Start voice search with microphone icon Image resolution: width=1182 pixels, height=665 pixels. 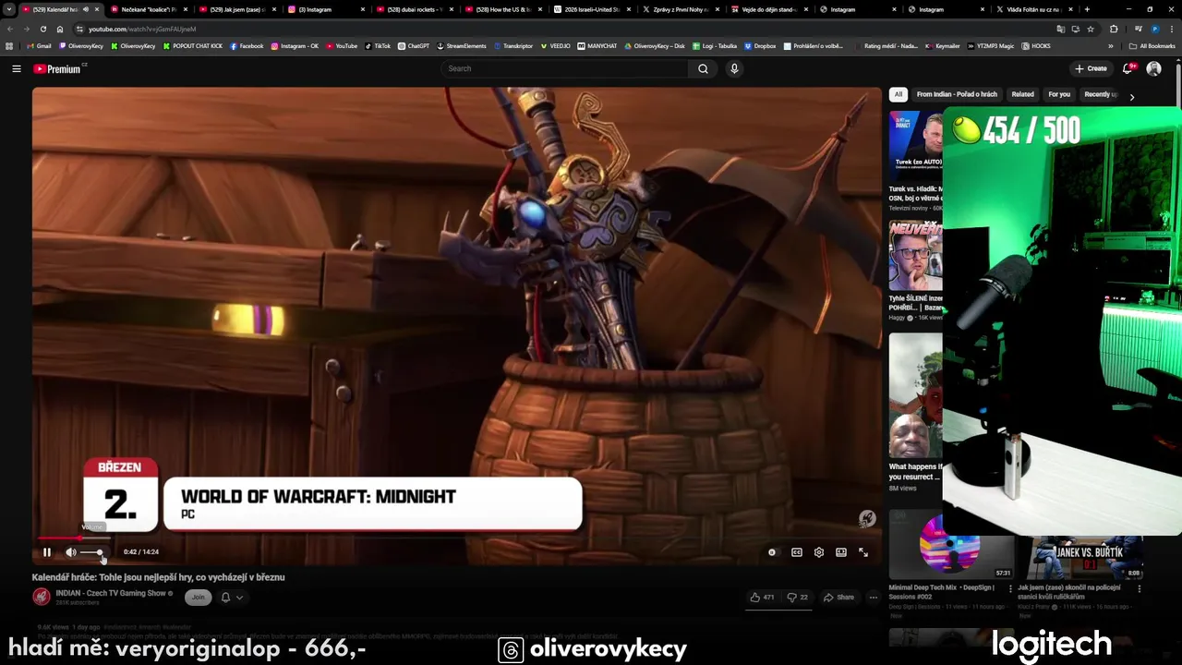click(x=734, y=68)
